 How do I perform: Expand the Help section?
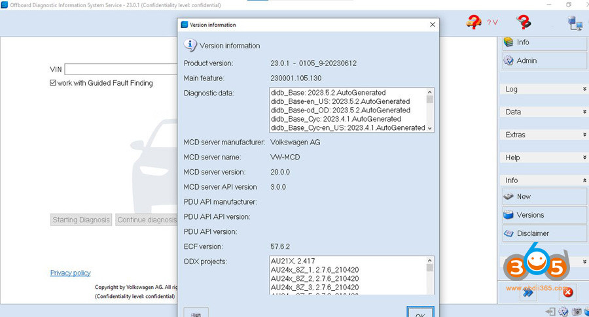click(544, 158)
